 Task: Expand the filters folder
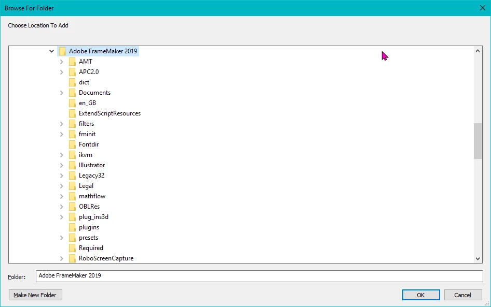click(x=62, y=124)
